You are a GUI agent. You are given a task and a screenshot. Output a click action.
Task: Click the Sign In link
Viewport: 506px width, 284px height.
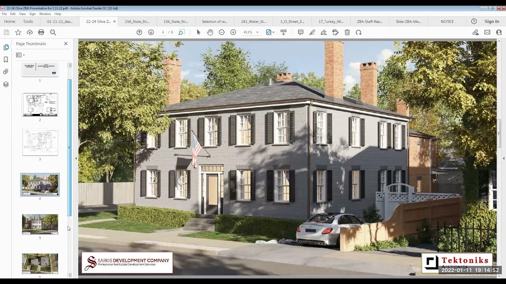click(x=492, y=21)
